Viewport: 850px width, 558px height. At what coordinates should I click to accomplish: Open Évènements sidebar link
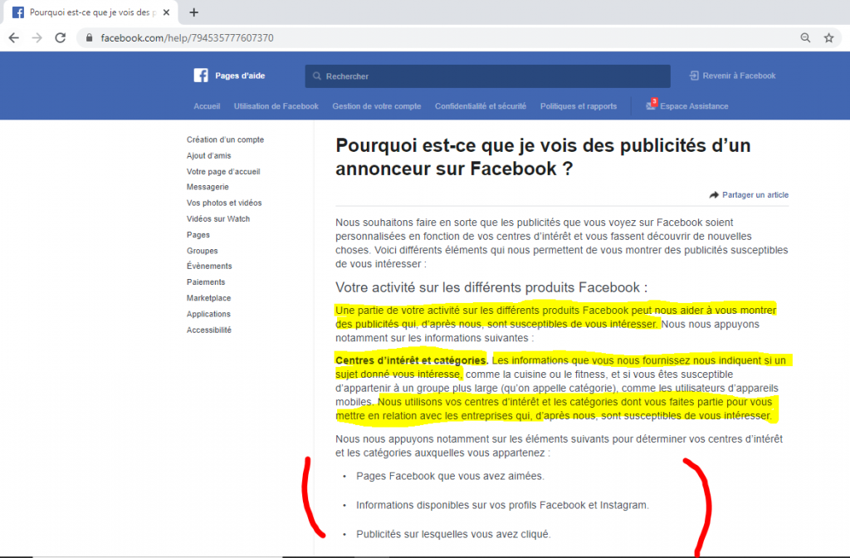pos(209,266)
